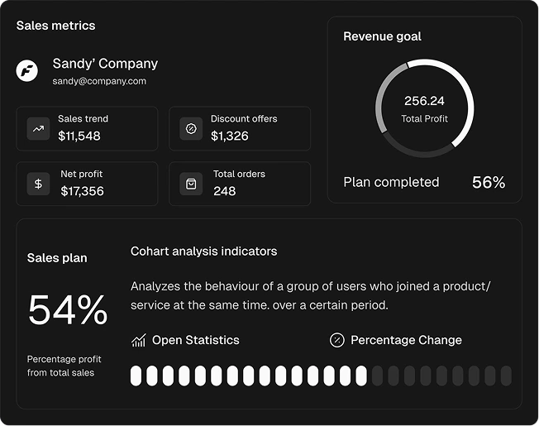
Task: Click the Percentage Change circle icon
Action: point(336,340)
